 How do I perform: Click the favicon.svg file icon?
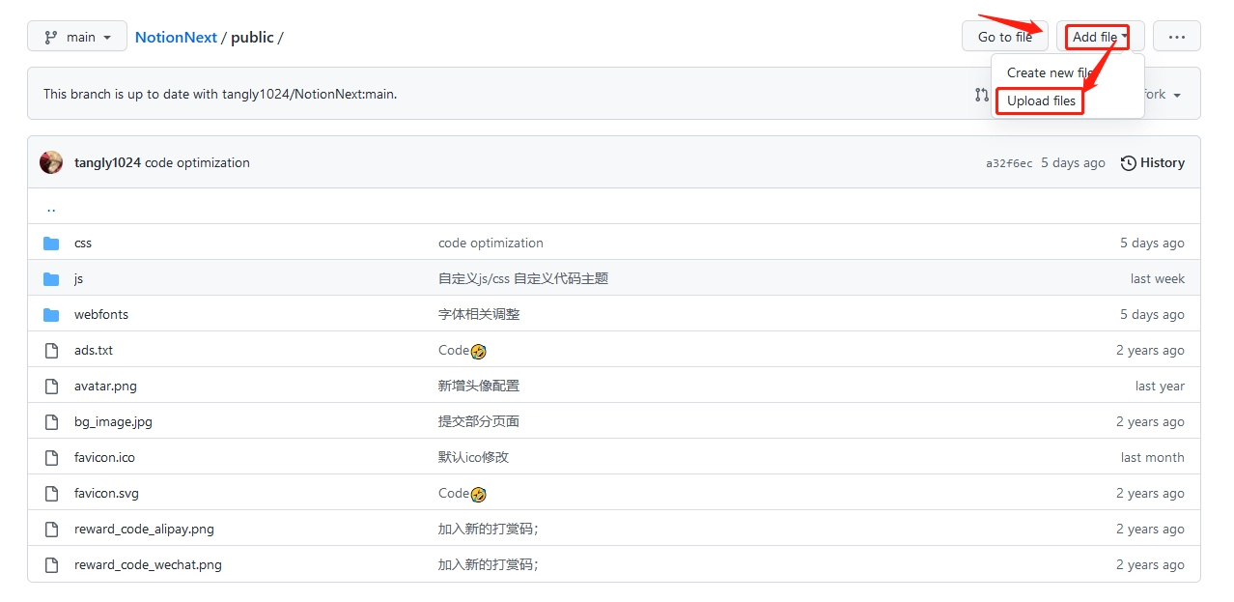pos(51,493)
